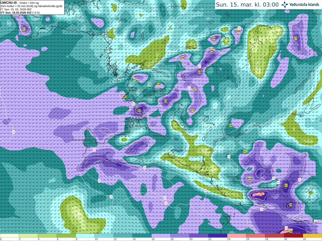Click the yellow 28 gust marker above Hæll

point(231,125)
